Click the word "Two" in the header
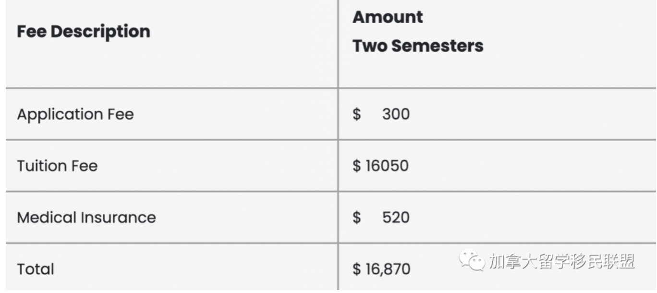 370,46
